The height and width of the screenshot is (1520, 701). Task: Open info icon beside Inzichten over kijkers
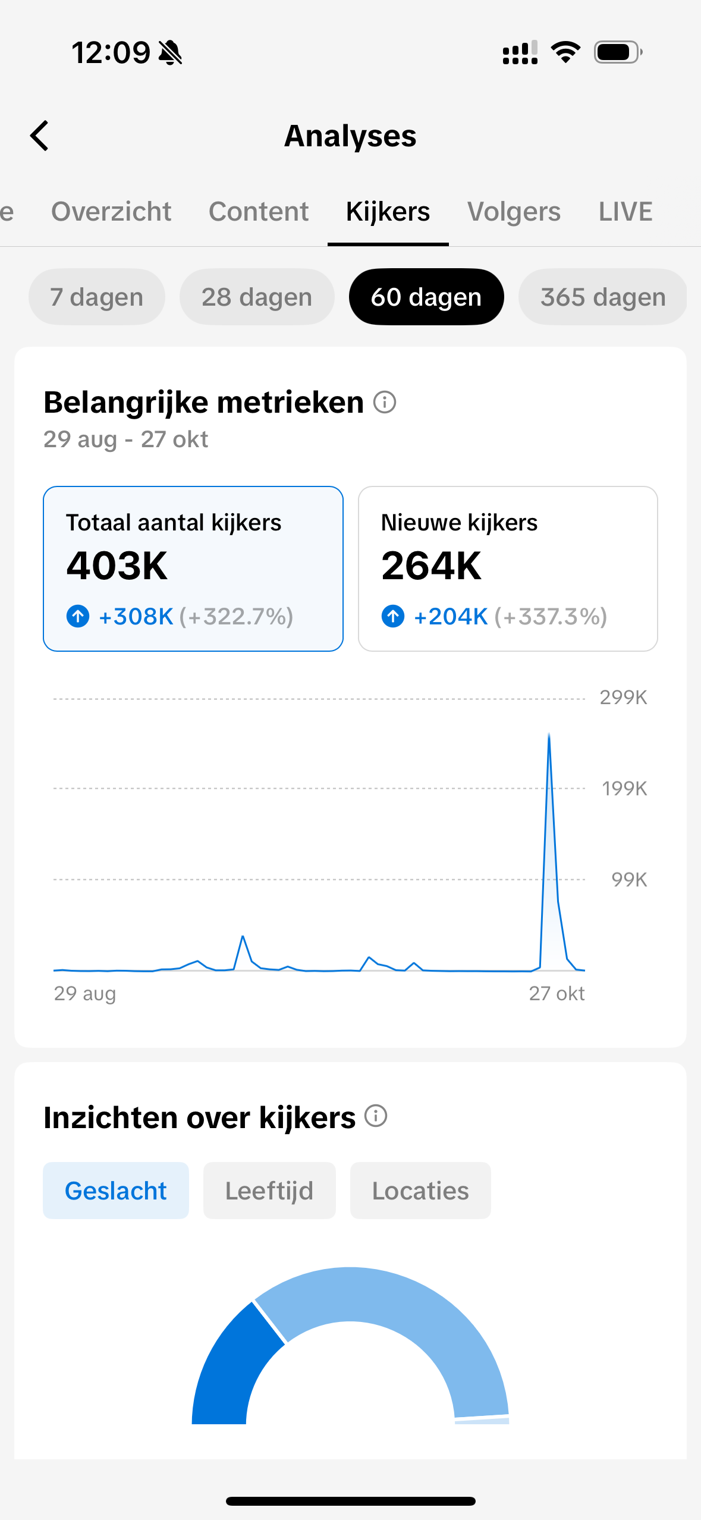point(376,1116)
